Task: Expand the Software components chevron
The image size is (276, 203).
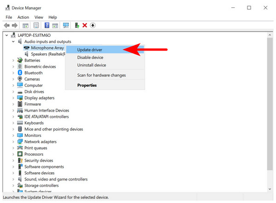Action: [13, 167]
